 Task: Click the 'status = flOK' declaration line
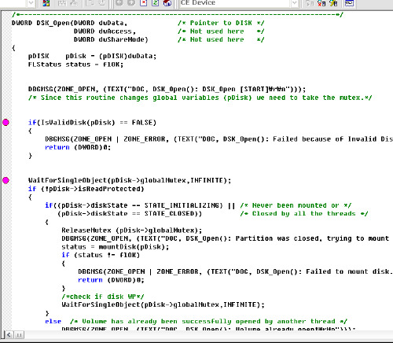[x=75, y=65]
